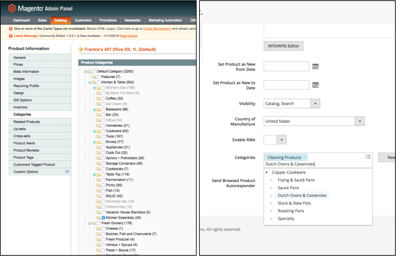Uncheck the Kitchen Essentials checkbox
The image size is (396, 256).
103,218
